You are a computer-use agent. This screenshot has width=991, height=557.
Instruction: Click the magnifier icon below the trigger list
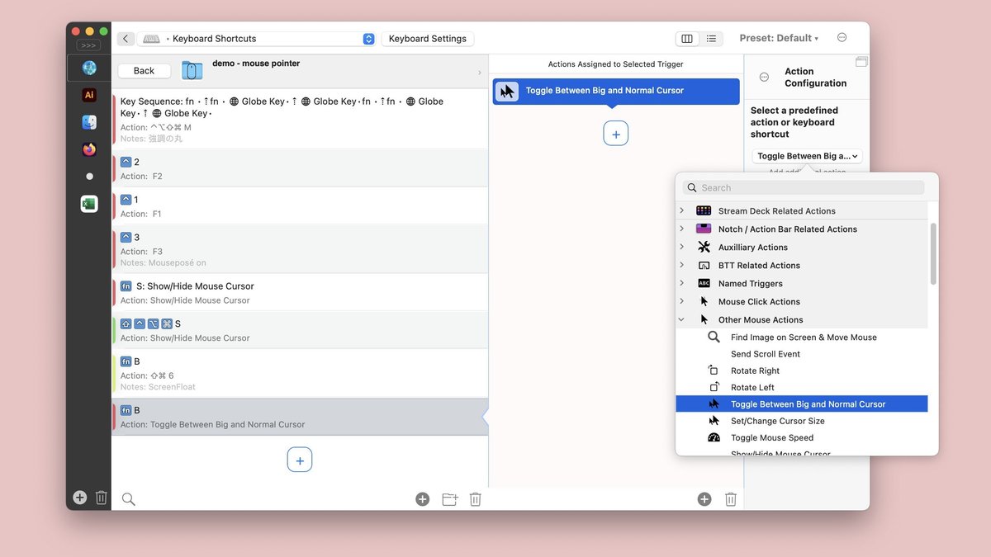coord(128,498)
